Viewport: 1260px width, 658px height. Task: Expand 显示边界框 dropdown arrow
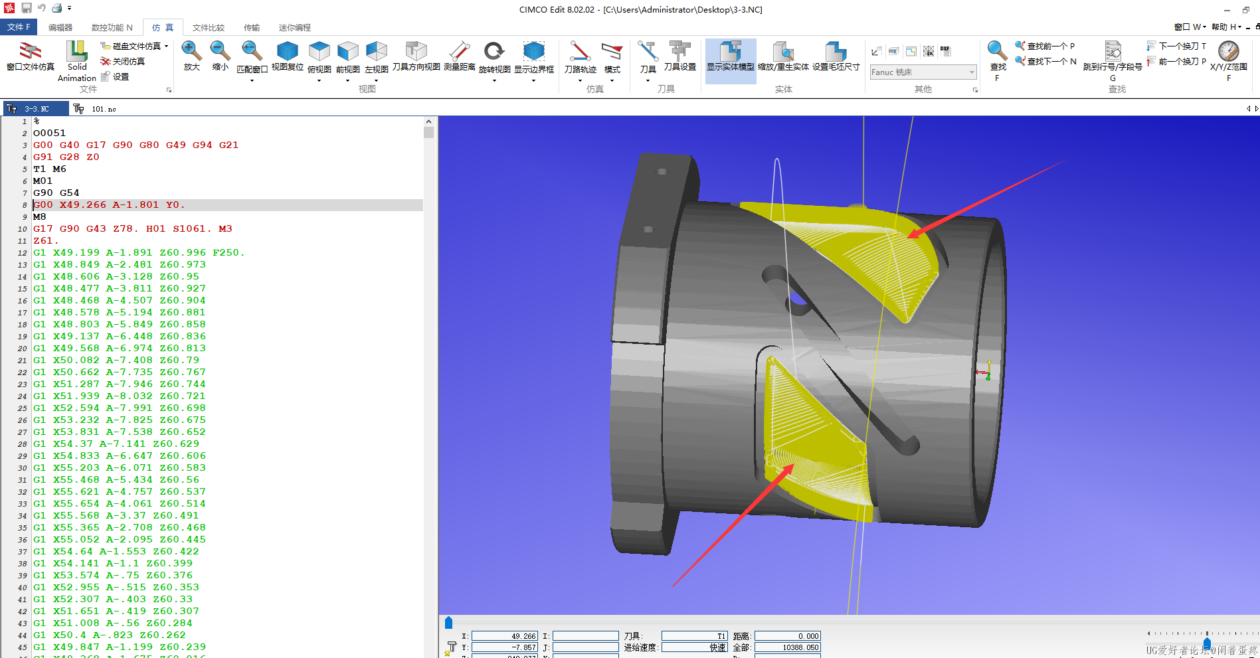click(534, 80)
